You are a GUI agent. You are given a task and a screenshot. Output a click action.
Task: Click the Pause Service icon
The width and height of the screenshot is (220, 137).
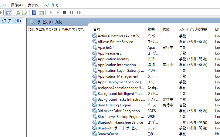pos(72,13)
